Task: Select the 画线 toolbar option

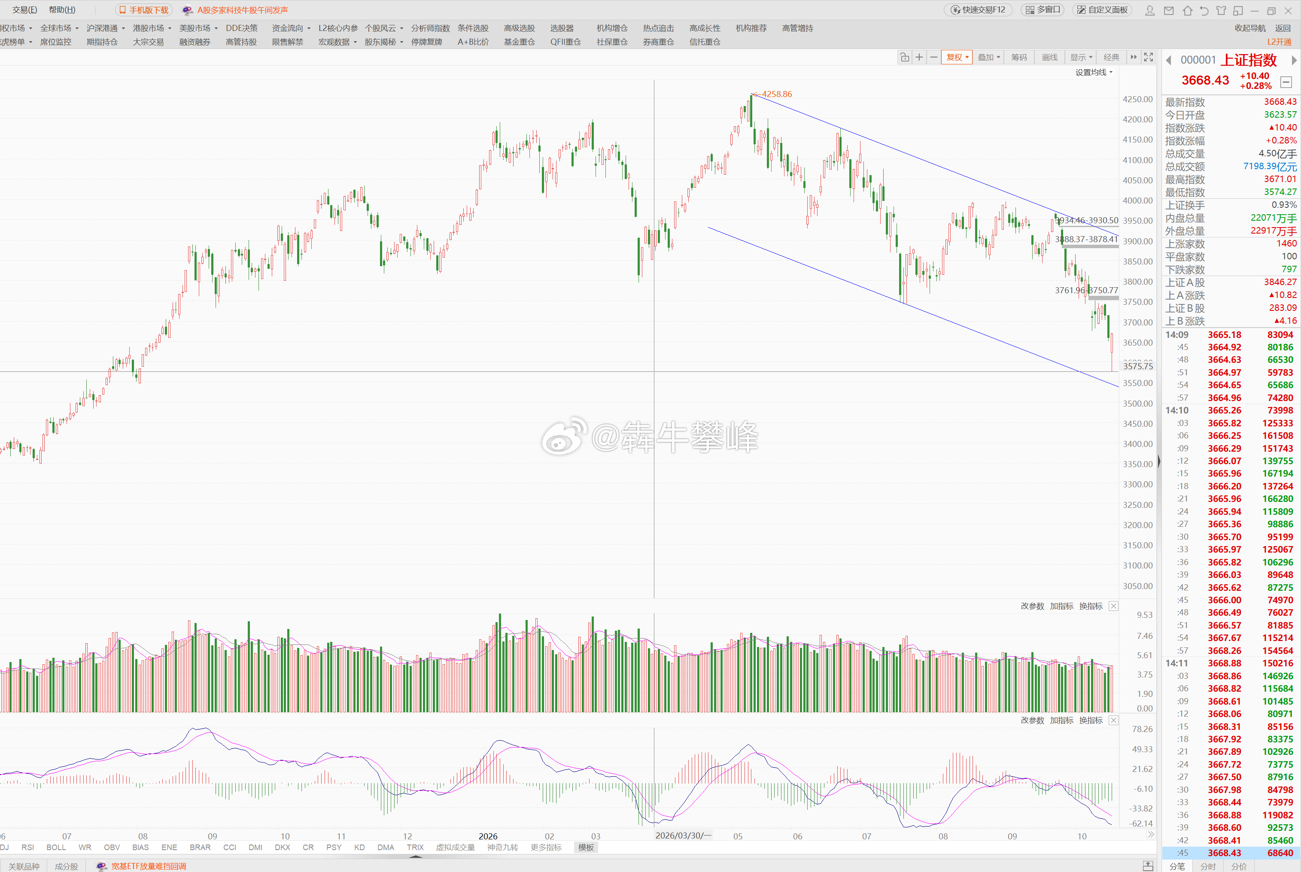Action: click(1049, 57)
